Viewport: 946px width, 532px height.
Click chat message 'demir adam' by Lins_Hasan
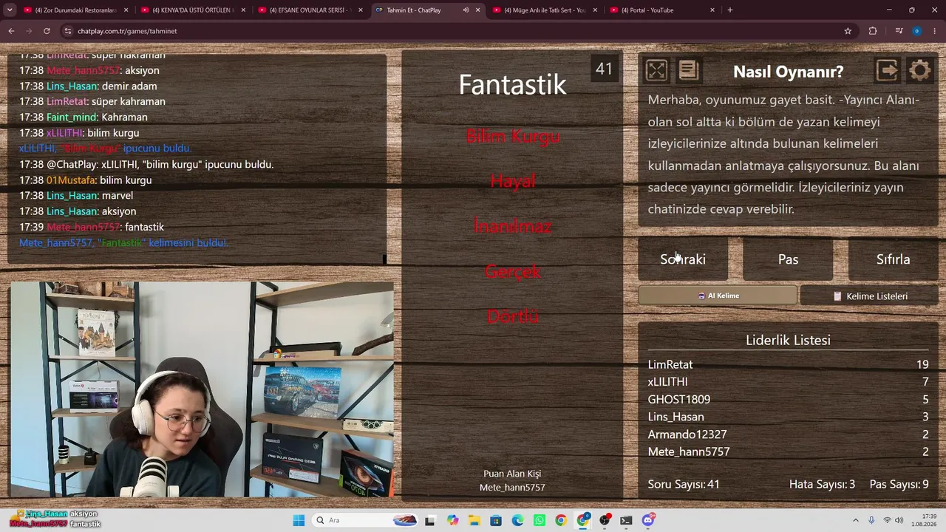click(x=88, y=86)
